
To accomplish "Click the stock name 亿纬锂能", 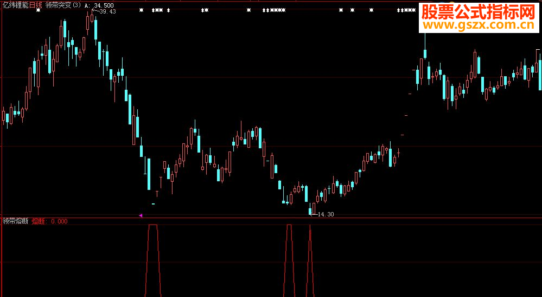I will tap(15, 5).
